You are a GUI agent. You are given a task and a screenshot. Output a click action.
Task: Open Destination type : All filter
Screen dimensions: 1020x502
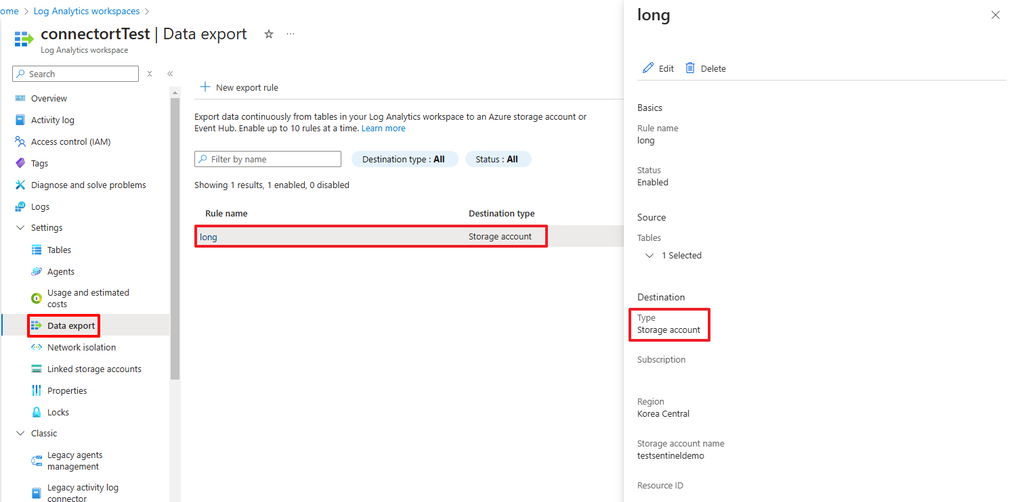pos(404,159)
